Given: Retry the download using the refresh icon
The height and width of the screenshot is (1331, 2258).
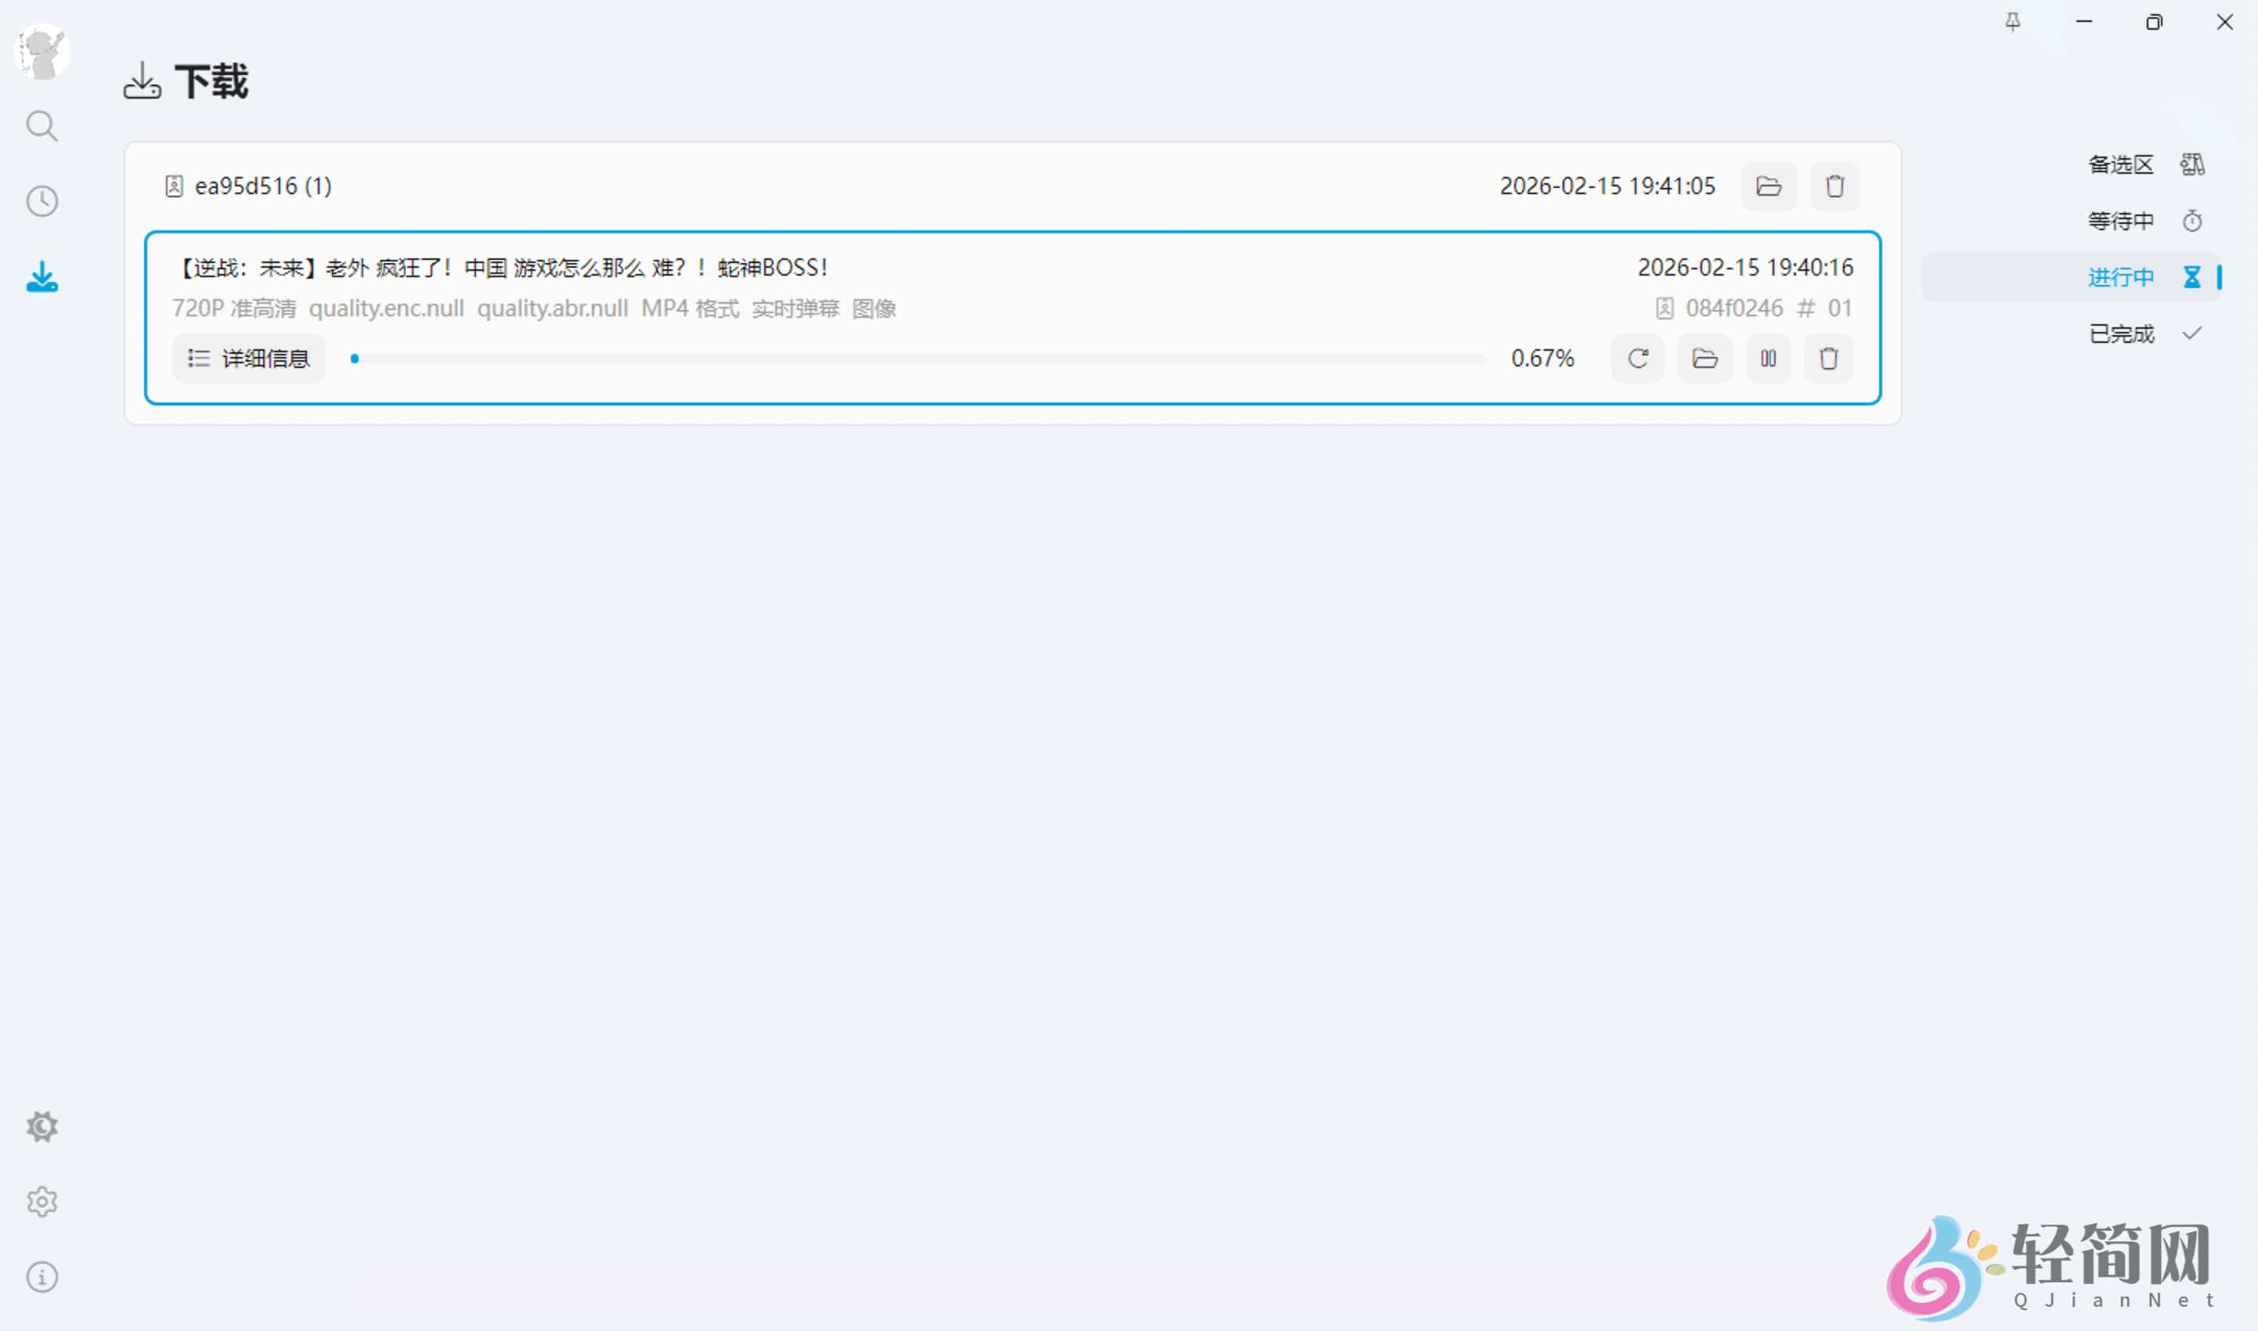Looking at the screenshot, I should pyautogui.click(x=1639, y=358).
